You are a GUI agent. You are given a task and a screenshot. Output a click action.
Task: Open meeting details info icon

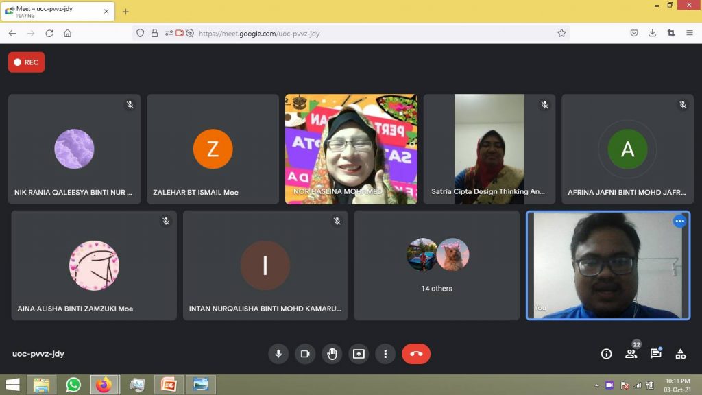pyautogui.click(x=606, y=354)
